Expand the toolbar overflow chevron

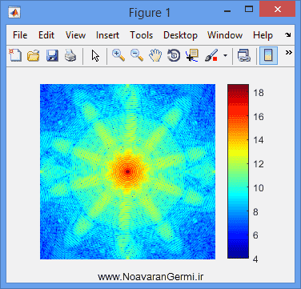coord(288,53)
